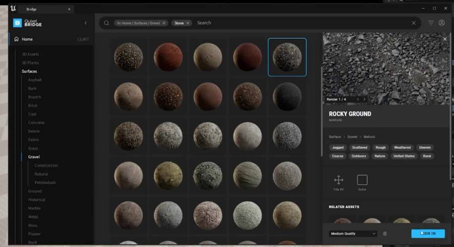The width and height of the screenshot is (454, 247).
Task: Remove the Home / Surfaces / Gravel filter chip
Action: 164,23
